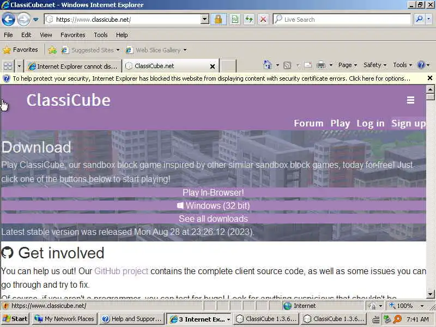Image resolution: width=436 pixels, height=327 pixels.
Task: Click the Internet zone globe icon
Action: (x=287, y=306)
